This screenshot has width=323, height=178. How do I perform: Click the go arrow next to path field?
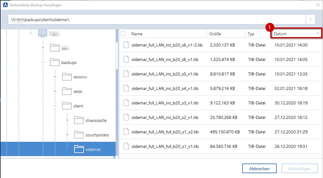[310, 19]
